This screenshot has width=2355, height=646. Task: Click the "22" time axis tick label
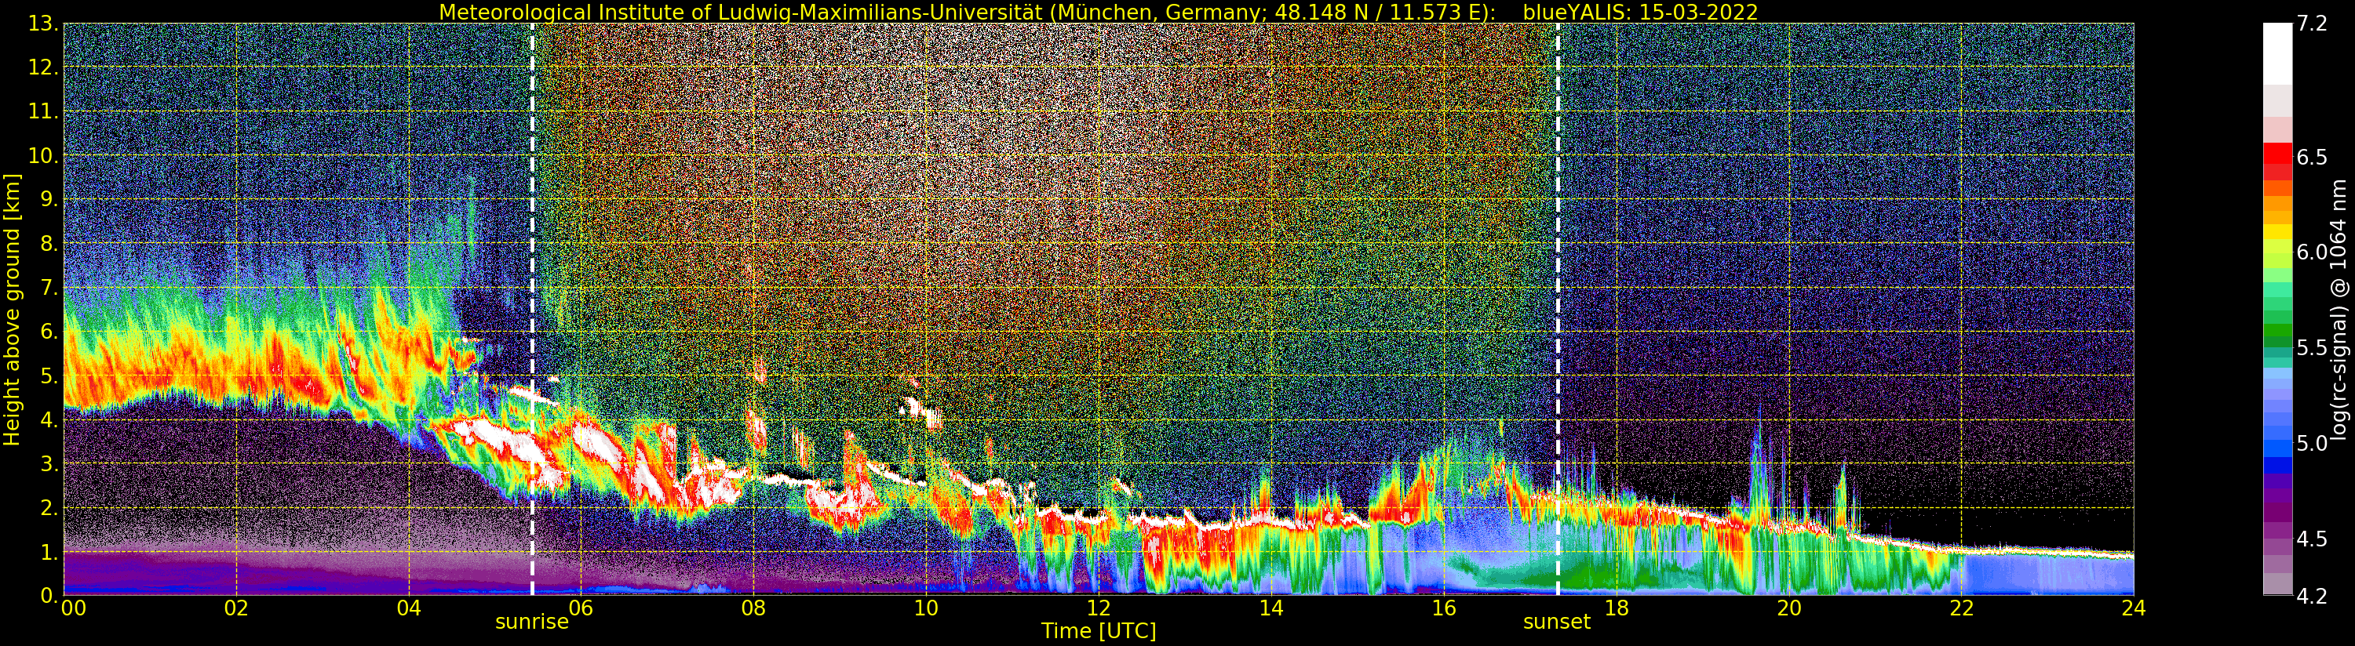tap(1961, 608)
